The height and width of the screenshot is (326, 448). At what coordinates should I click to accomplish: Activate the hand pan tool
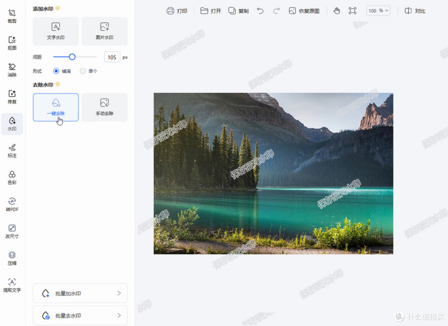tap(336, 11)
